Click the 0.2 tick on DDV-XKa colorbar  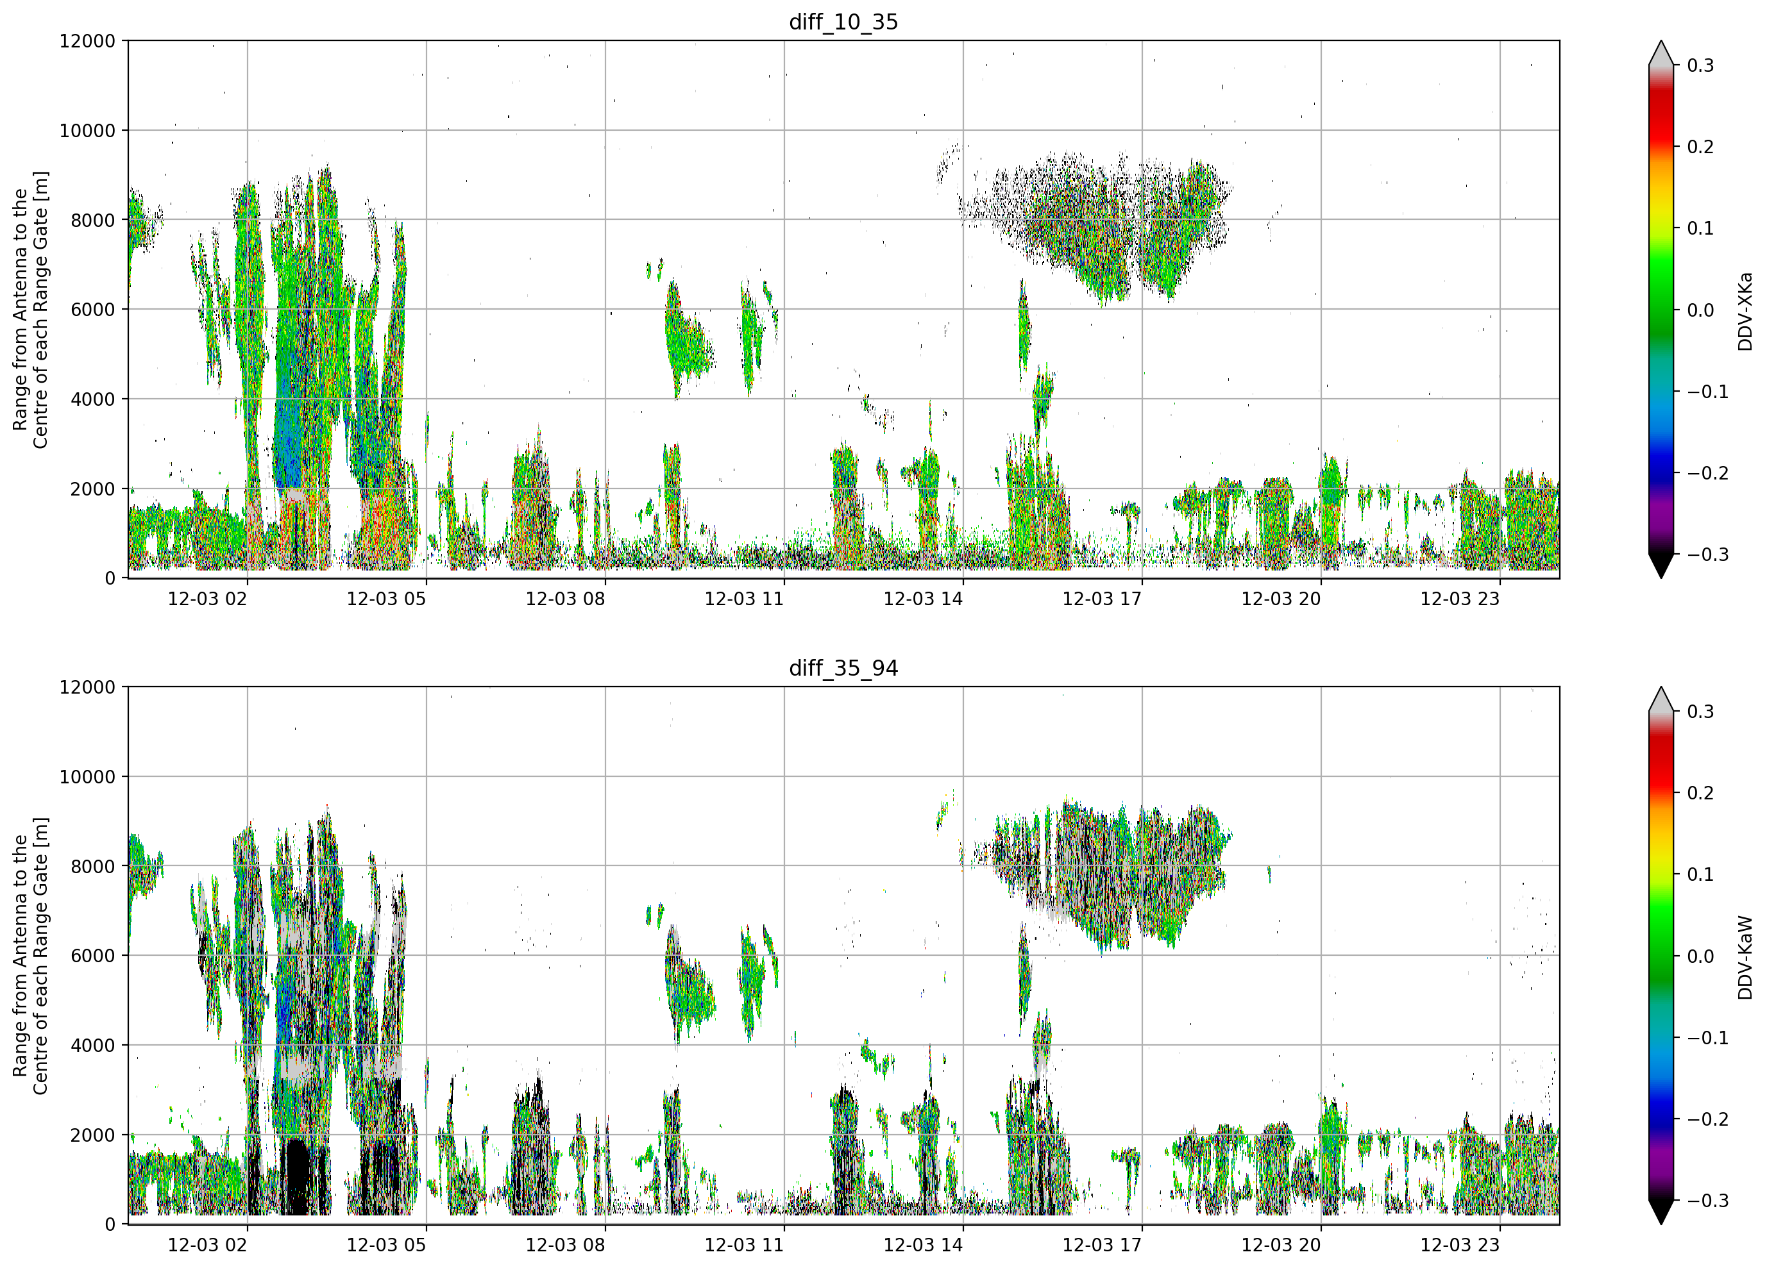click(1701, 147)
